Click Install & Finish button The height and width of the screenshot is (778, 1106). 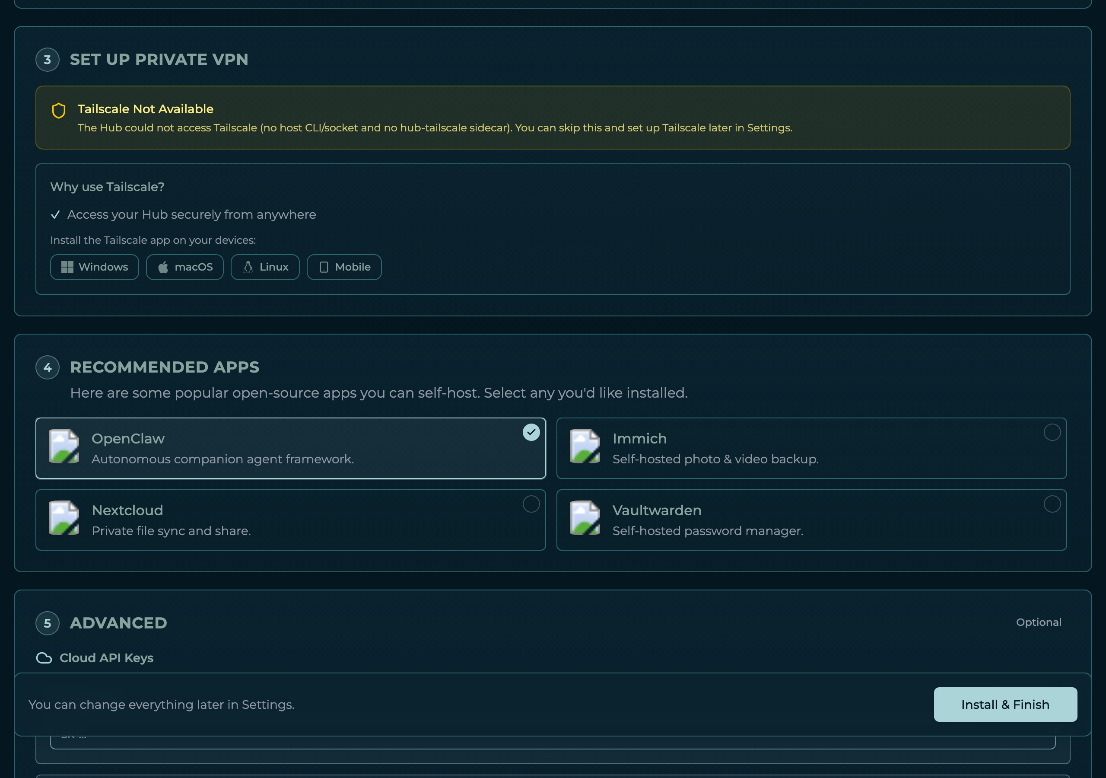(1005, 705)
